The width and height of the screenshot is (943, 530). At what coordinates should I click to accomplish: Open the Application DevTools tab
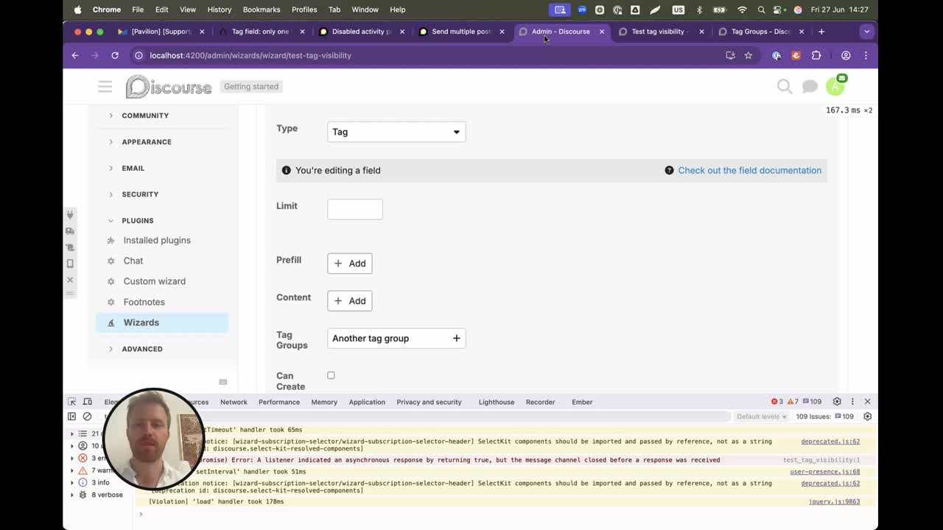tap(367, 402)
